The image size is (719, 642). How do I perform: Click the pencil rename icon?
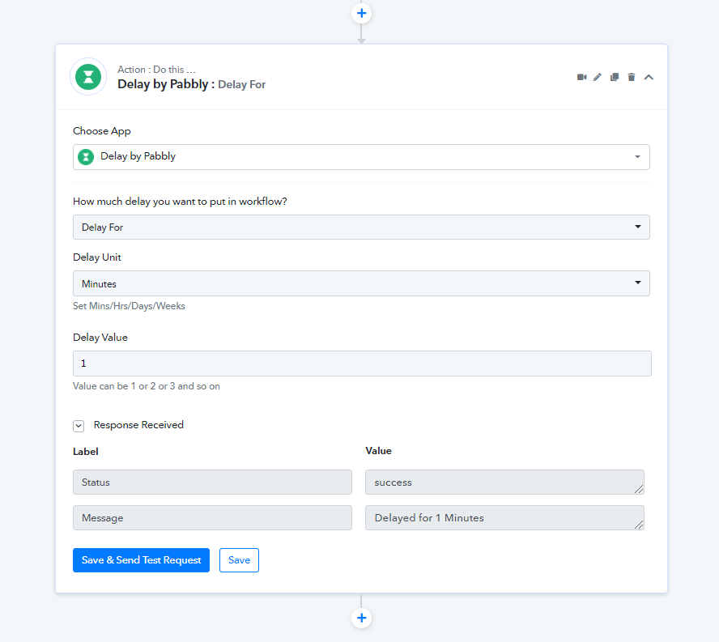pos(597,77)
